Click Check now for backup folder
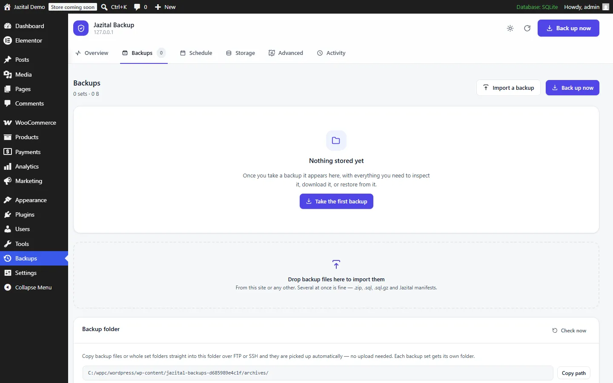Image resolution: width=613 pixels, height=383 pixels. pos(569,331)
